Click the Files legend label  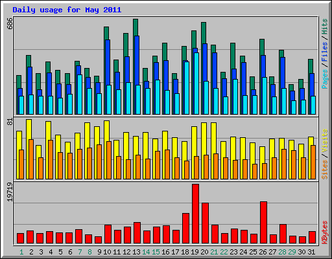pyautogui.click(x=325, y=52)
